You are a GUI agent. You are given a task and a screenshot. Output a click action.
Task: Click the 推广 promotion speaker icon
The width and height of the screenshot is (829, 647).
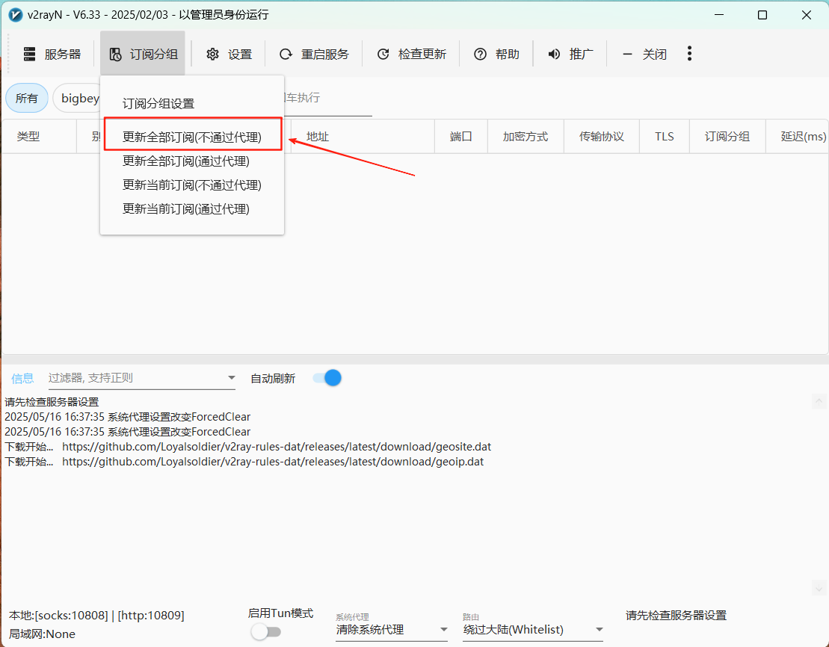[x=554, y=53]
